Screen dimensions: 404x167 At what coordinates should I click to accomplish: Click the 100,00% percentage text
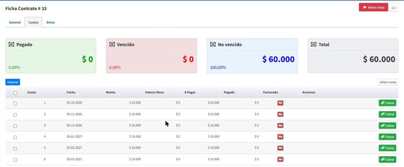point(218,68)
